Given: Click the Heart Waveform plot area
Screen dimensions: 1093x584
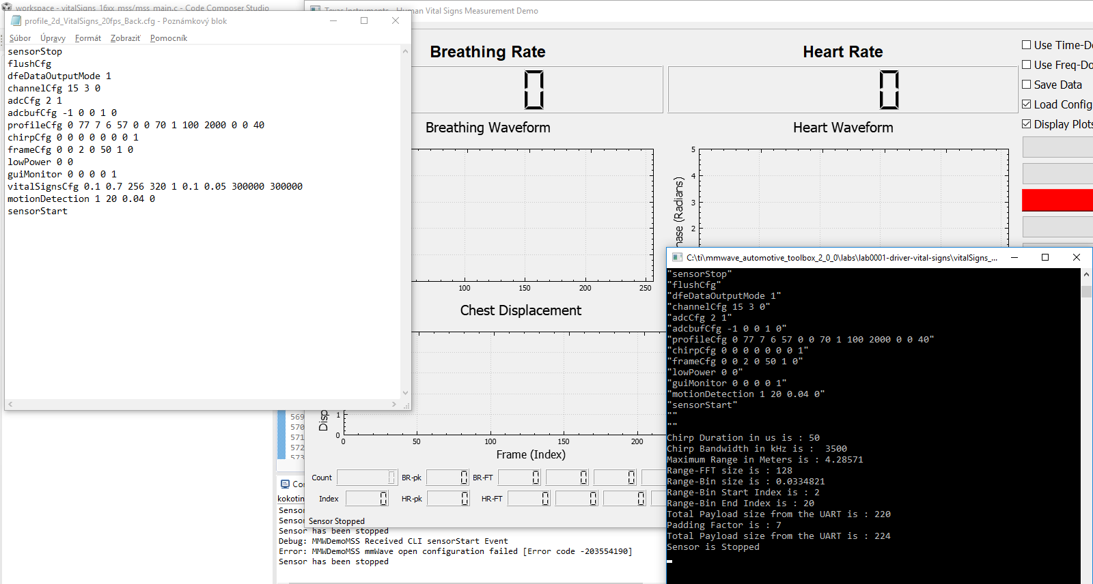Looking at the screenshot, I should pyautogui.click(x=853, y=198).
